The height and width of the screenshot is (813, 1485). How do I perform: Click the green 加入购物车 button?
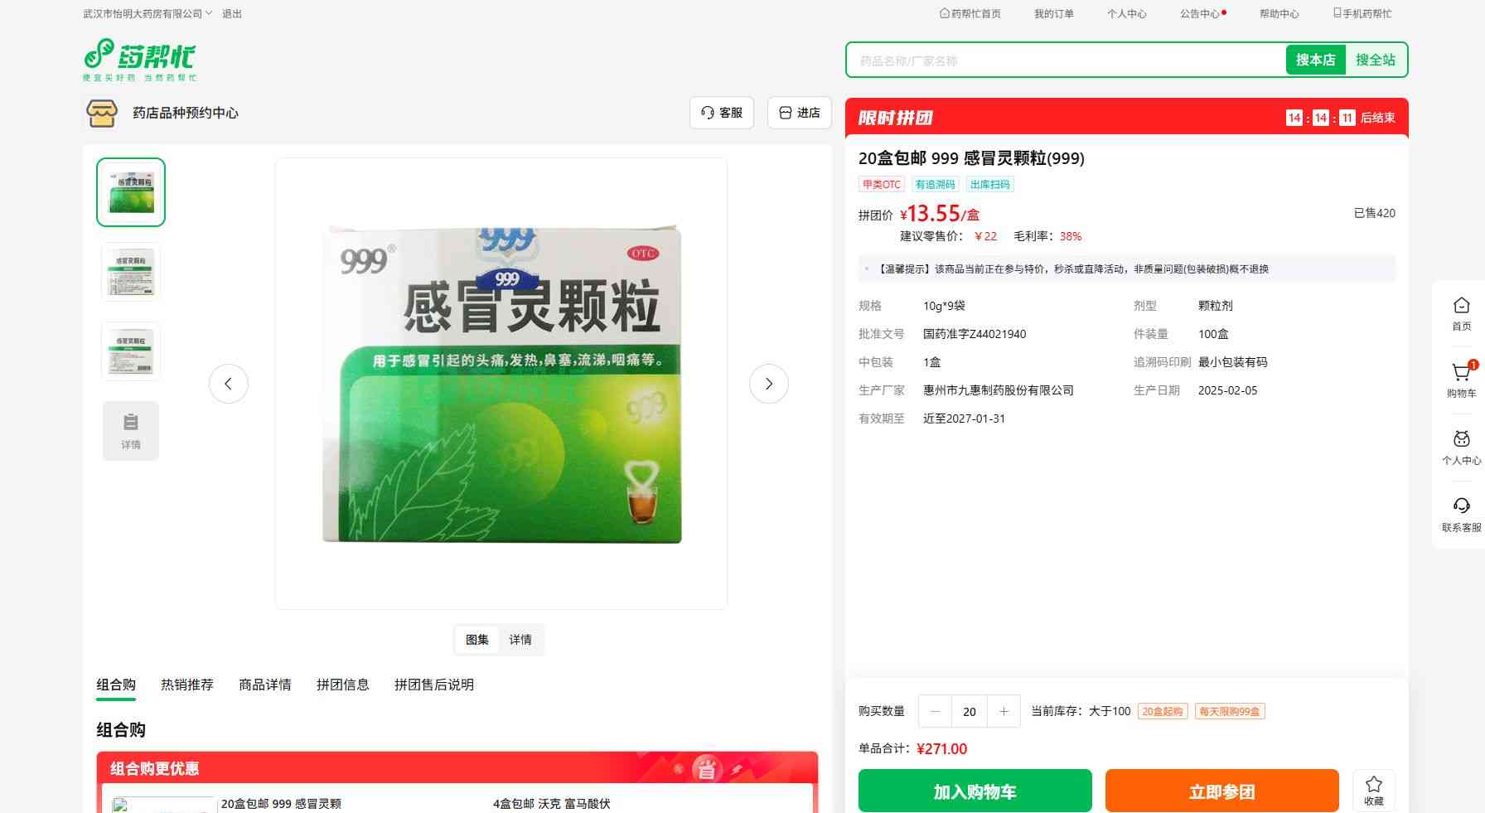tap(975, 791)
